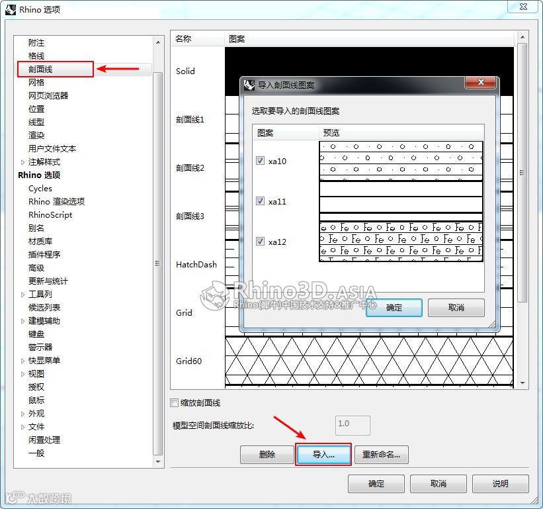Select 剖面线 in the options tree
The width and height of the screenshot is (543, 509).
(x=40, y=69)
